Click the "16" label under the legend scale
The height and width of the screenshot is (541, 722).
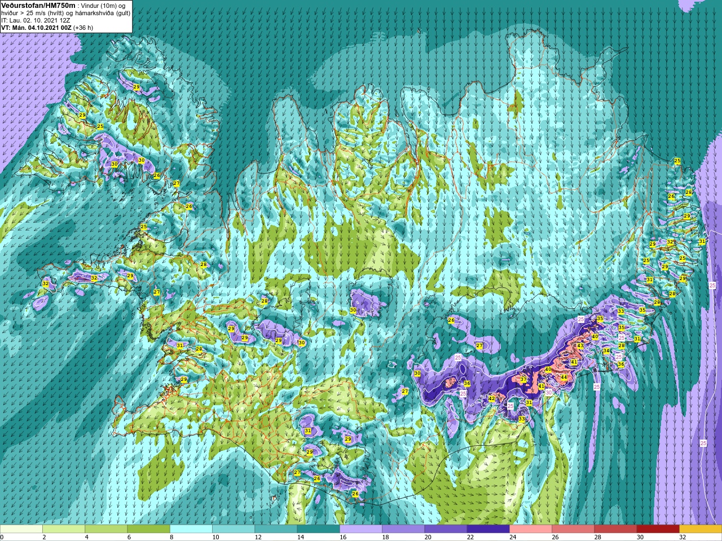point(343,537)
